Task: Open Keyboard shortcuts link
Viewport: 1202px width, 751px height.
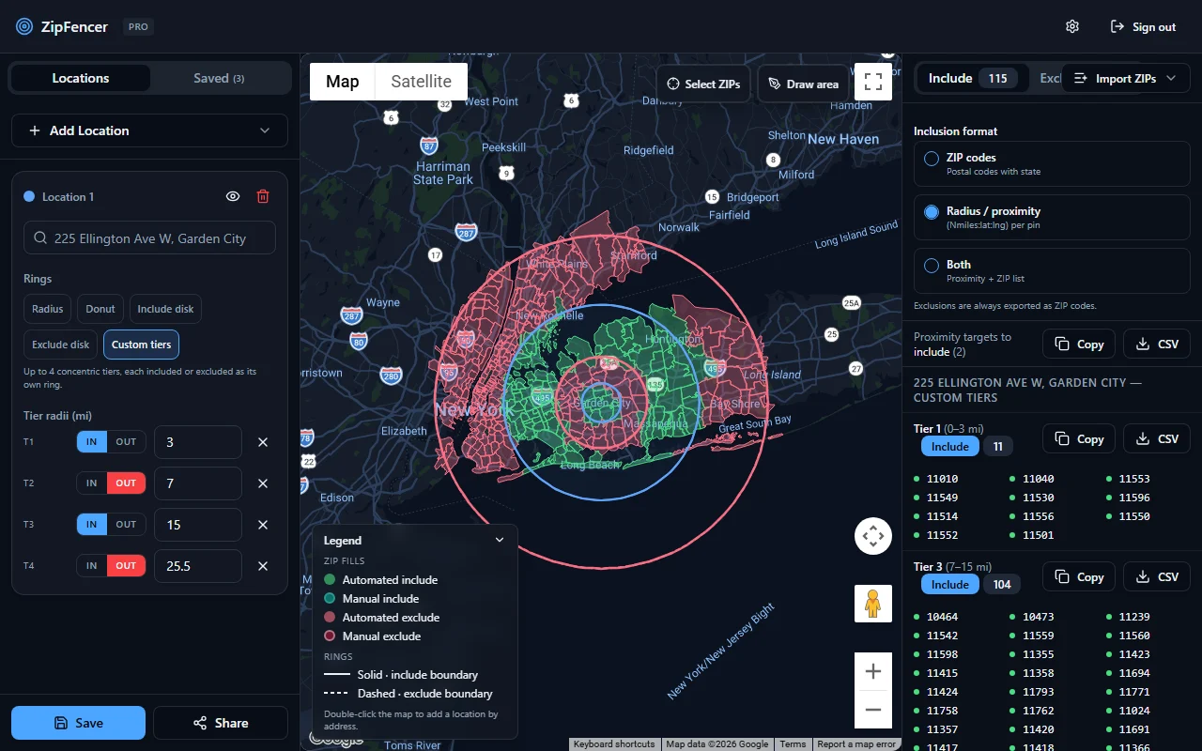Action: pos(614,744)
